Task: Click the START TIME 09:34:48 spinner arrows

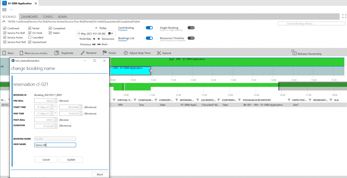Action: click(81, 107)
